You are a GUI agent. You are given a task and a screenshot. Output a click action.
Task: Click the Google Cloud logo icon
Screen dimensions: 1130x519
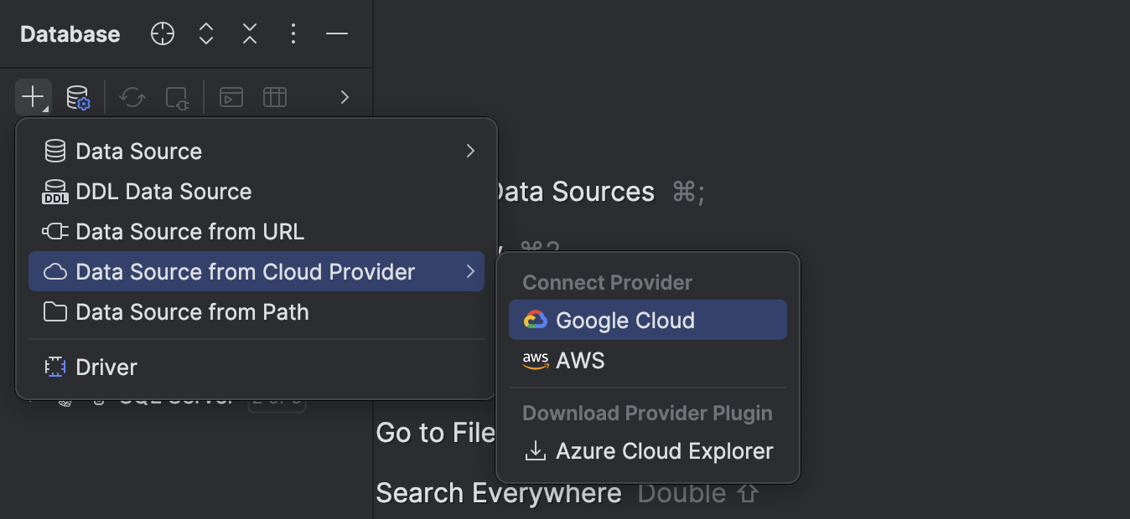pos(535,320)
